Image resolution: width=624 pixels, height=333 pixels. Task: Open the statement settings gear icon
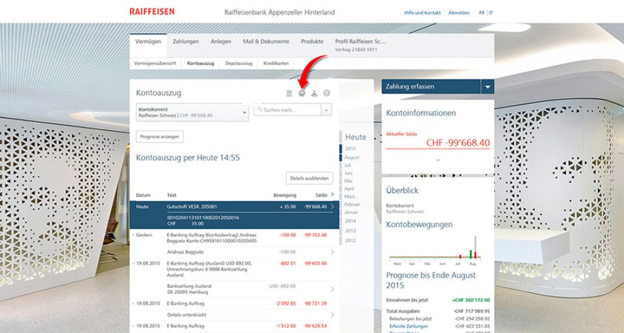[x=327, y=94]
